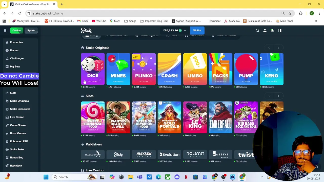Open the Slots section heading
The height and width of the screenshot is (182, 324).
coord(90,96)
